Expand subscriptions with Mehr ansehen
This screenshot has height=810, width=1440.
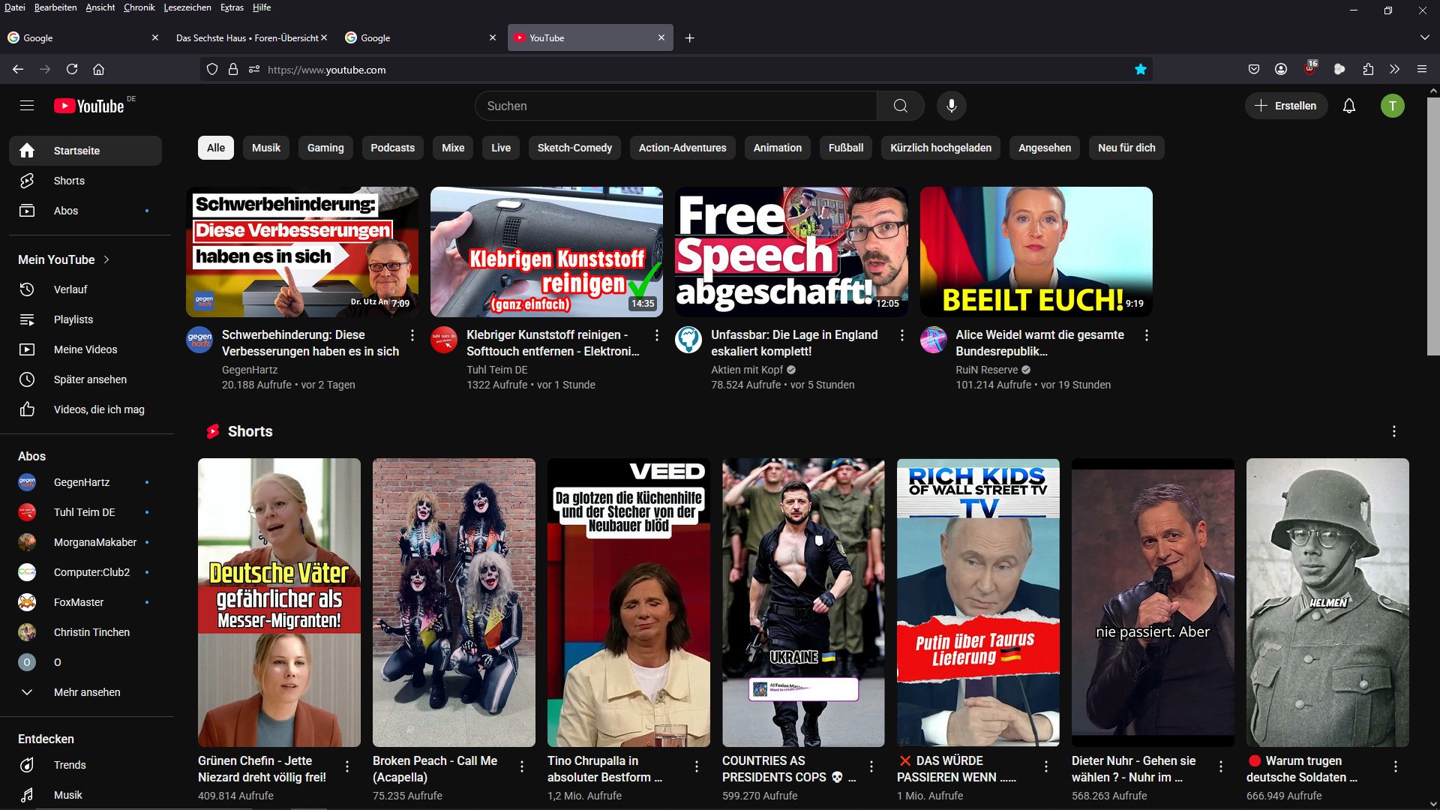click(x=85, y=692)
